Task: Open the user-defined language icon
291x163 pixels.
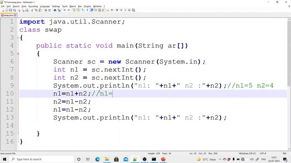Action: tap(95, 10)
